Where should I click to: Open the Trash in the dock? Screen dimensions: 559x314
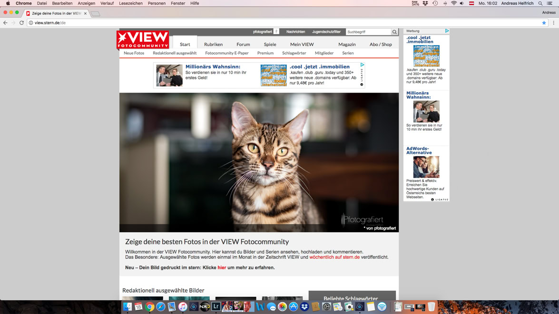431,306
